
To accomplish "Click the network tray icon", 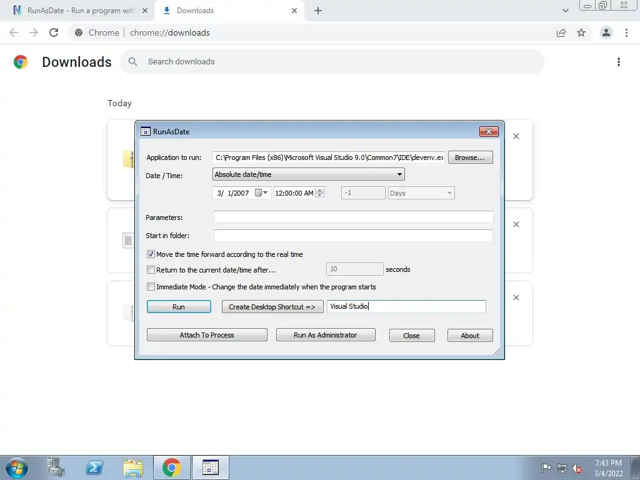I will 562,467.
